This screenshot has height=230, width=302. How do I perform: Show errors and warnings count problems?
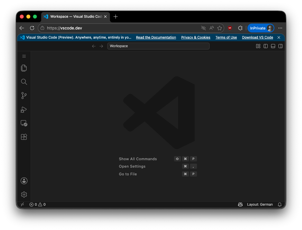(37, 205)
